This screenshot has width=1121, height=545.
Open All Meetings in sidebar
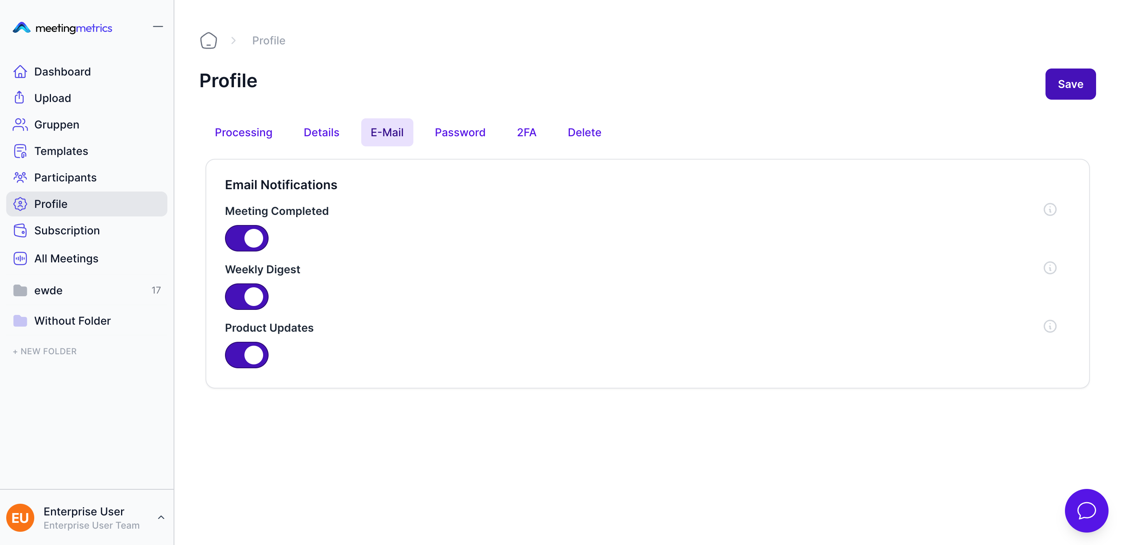tap(66, 258)
